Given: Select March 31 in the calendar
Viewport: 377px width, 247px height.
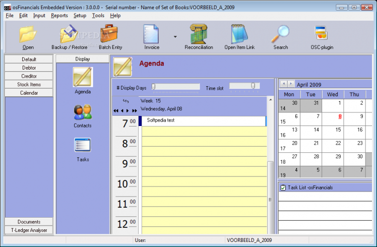Looking at the screenshot, I should (x=311, y=105).
